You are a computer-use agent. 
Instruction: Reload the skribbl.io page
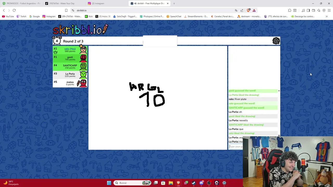click(14, 10)
